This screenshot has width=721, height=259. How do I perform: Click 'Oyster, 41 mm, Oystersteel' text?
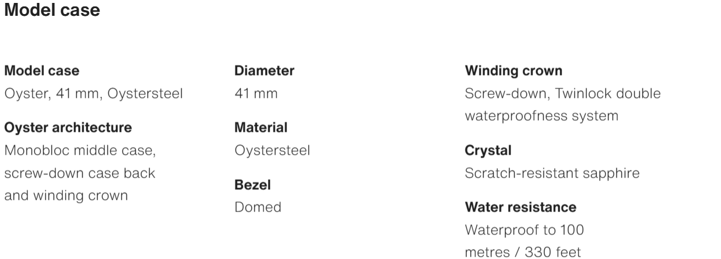point(94,93)
